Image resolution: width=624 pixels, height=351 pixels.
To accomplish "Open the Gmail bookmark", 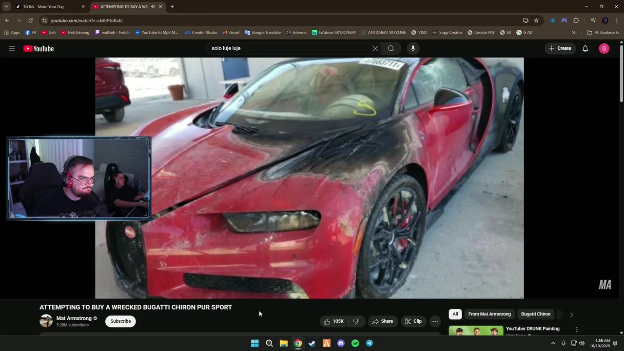I will (x=231, y=33).
